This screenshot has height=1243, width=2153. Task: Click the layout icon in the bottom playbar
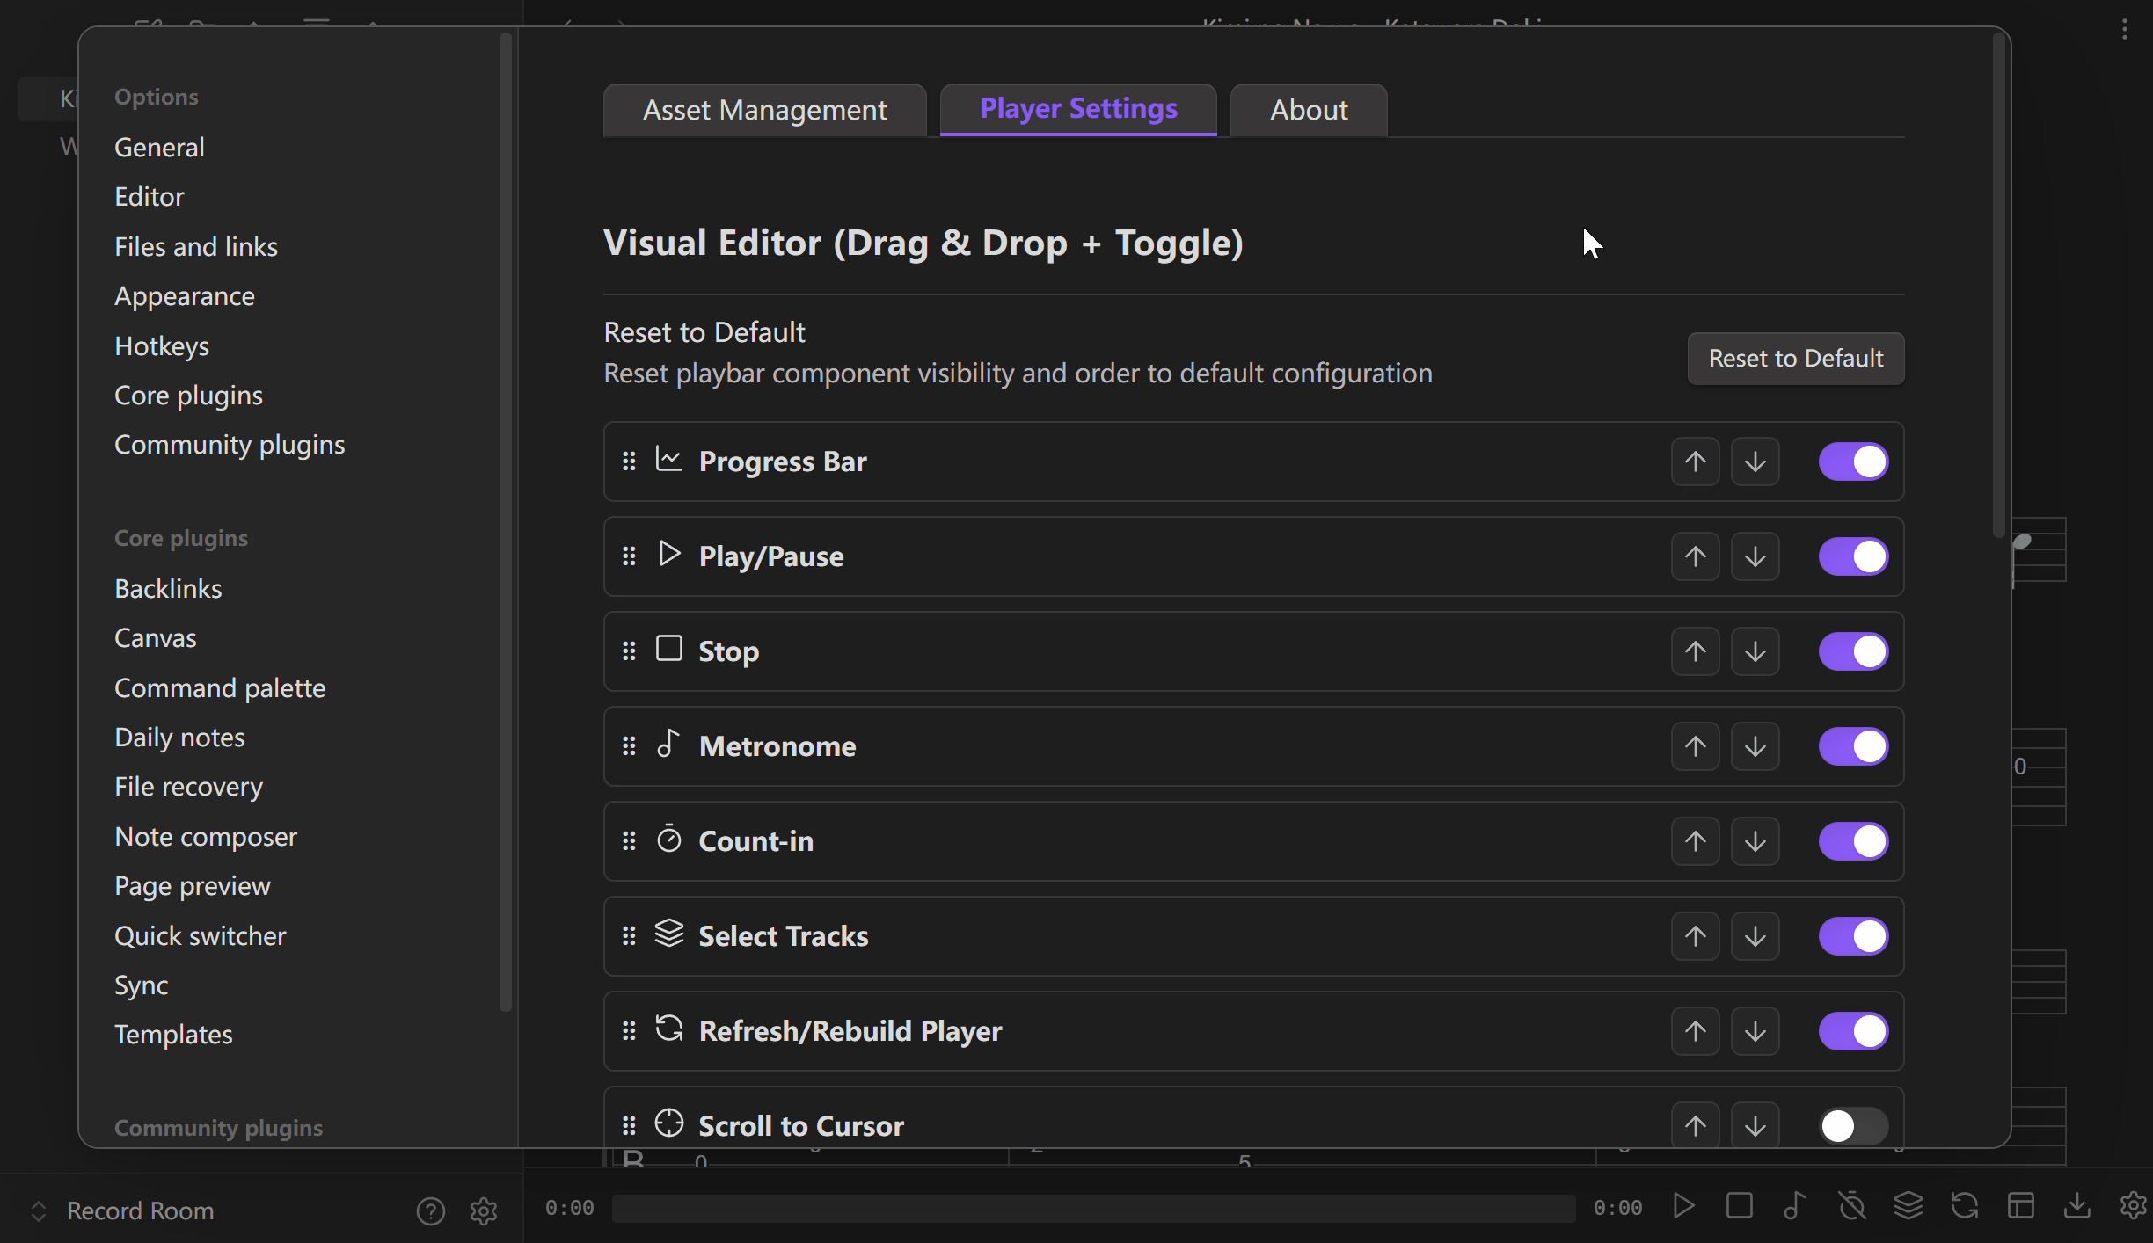[2021, 1206]
